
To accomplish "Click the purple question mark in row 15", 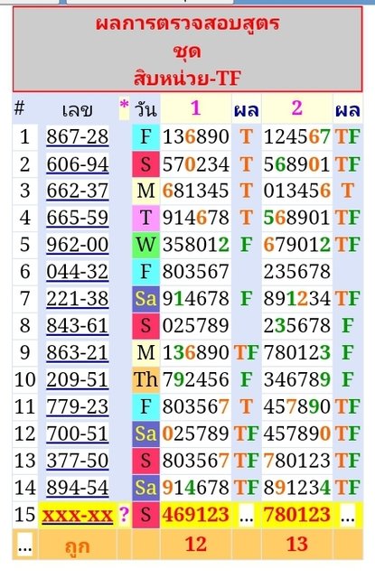I will click(x=125, y=514).
